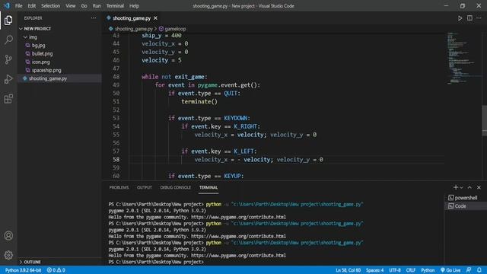Open Explorer Views and More Actions ellipsis

94,18
